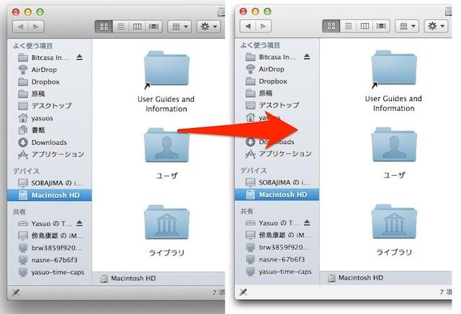The image size is (461, 314).
Task: Go forward in left Finder window
Action: point(36,27)
